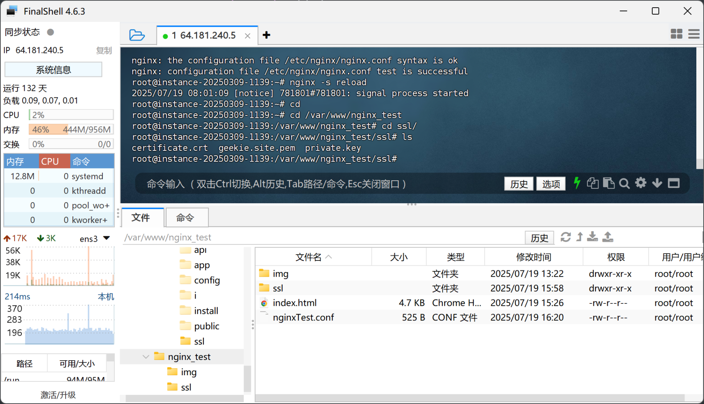Screen dimensions: 704x404
Task: Click the green lightning quick command icon
Action: point(577,183)
